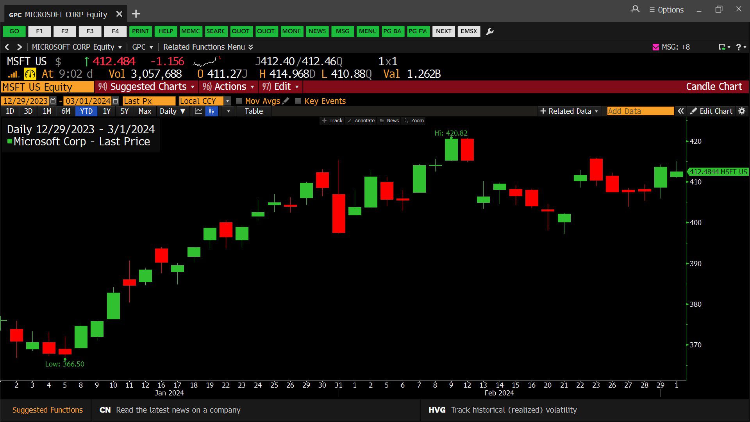750x422 pixels.
Task: Close the MICROSOFT CORP Equity tab
Action: pos(119,14)
